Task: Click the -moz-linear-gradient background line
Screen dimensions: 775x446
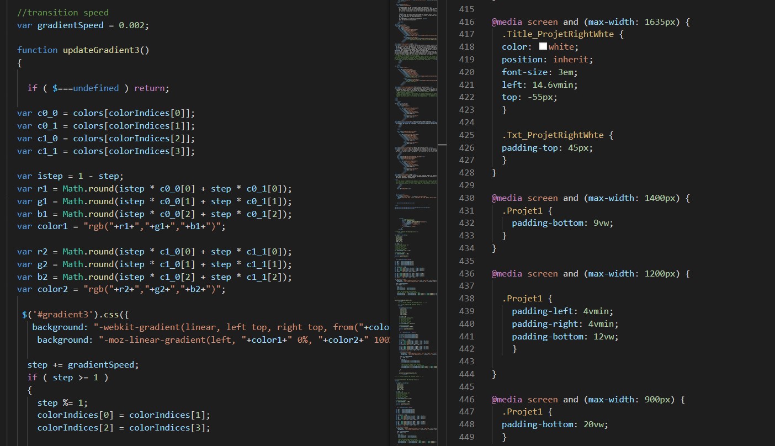Action: point(214,340)
